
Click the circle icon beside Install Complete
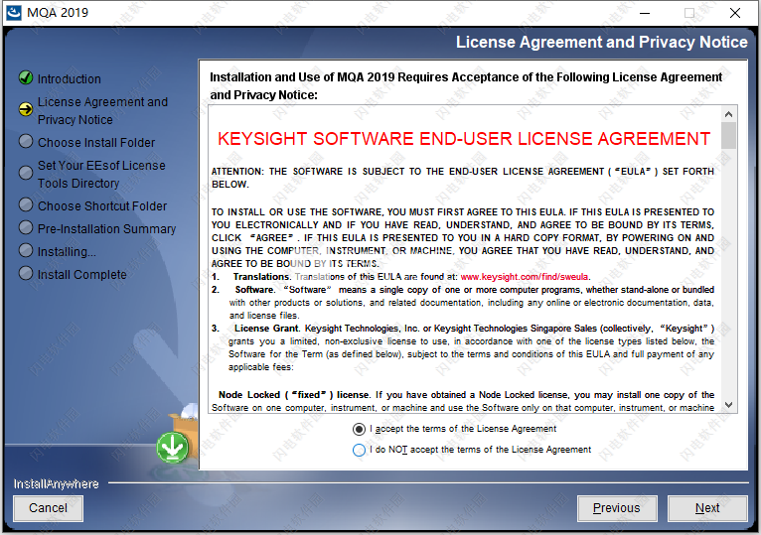pyautogui.click(x=26, y=273)
